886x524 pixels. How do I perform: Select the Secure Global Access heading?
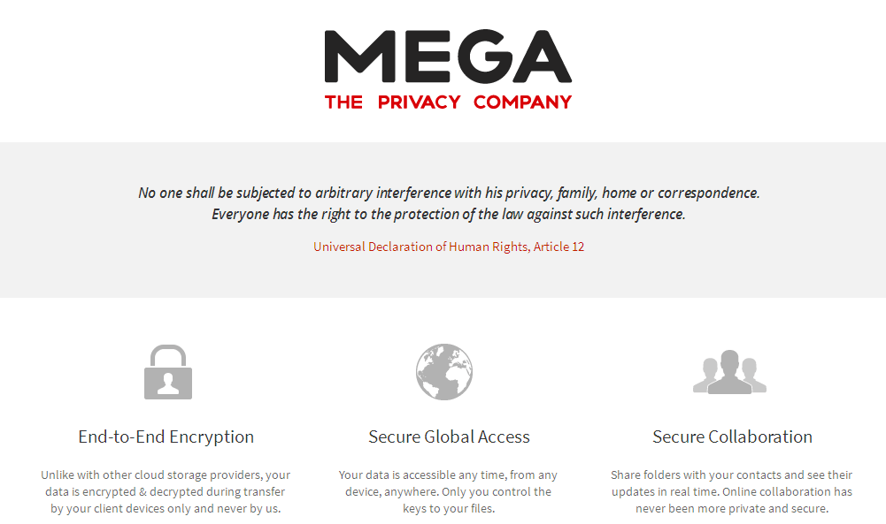449,437
